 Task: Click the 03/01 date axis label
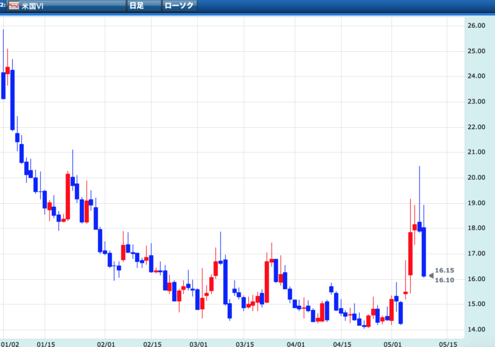click(198, 344)
